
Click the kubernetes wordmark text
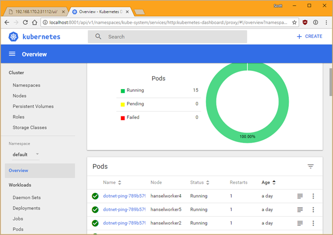tap(41, 37)
